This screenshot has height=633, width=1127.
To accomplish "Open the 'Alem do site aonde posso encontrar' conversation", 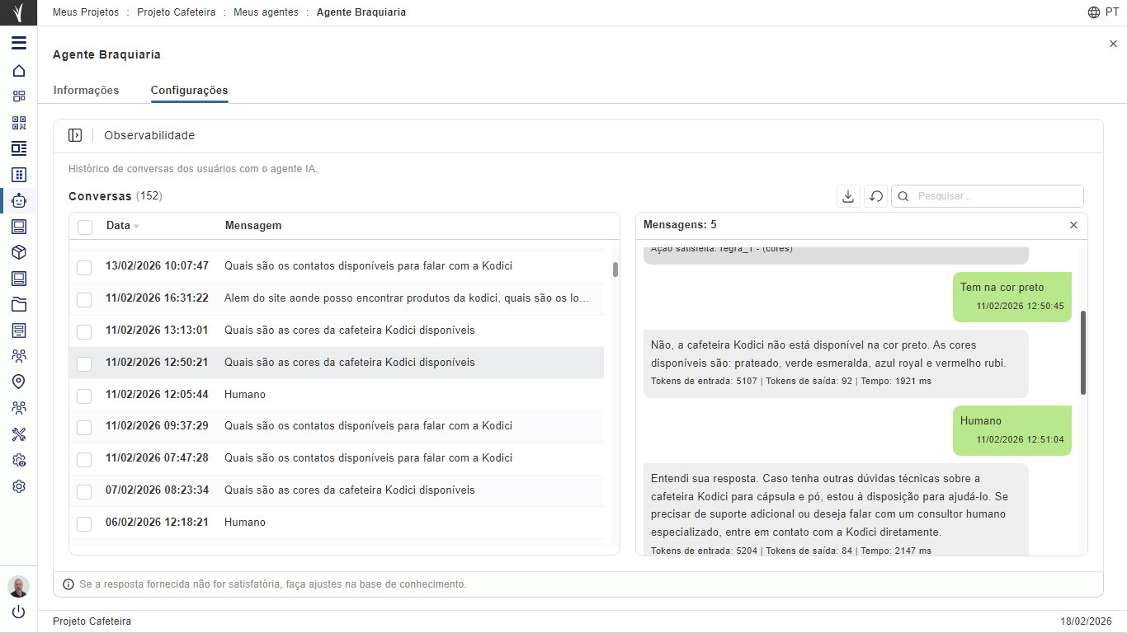I will [337, 298].
